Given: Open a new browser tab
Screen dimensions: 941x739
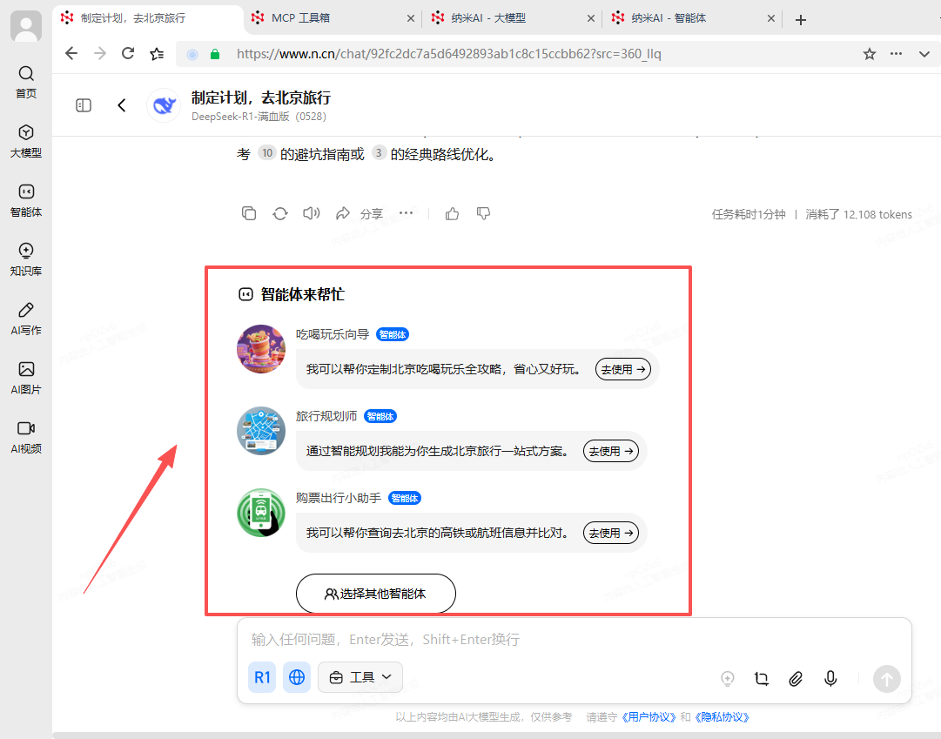Looking at the screenshot, I should 800,20.
